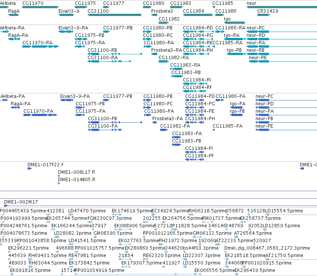The height and width of the screenshot is (276, 317).
Task: Select the CG11975 gene label
Action: pyautogui.click(x=85, y=3)
